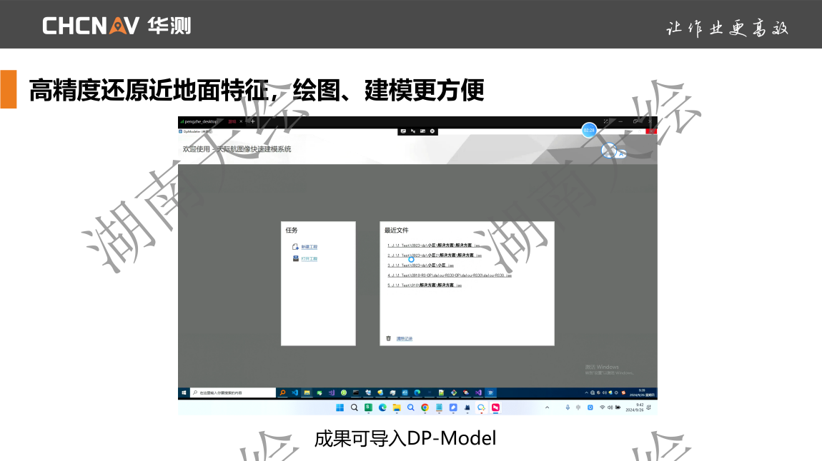Open the third recent file 小区.ias
Screen dimensions: 822x461
tap(422, 265)
